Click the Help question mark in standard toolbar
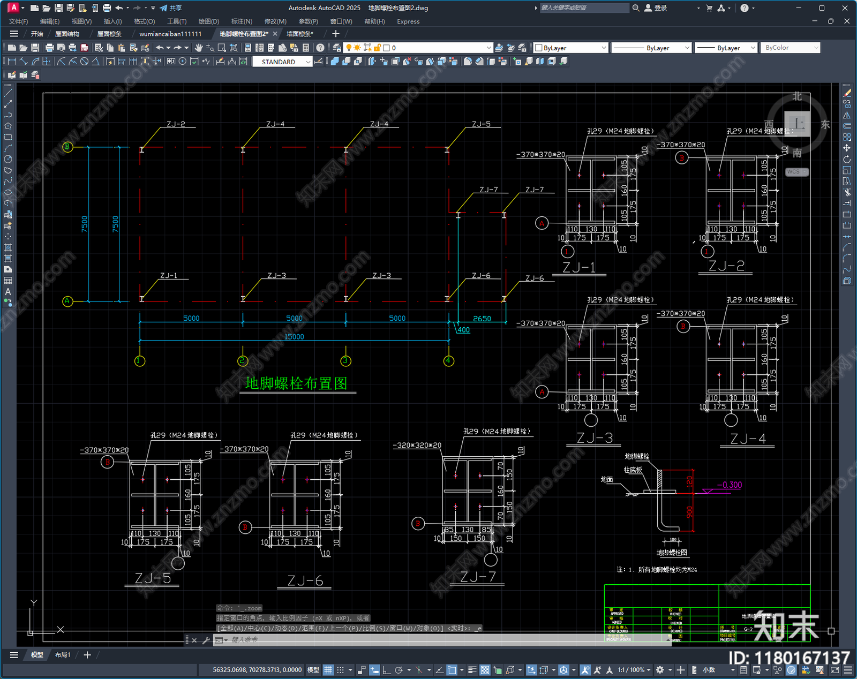This screenshot has height=679, width=857. click(x=320, y=48)
